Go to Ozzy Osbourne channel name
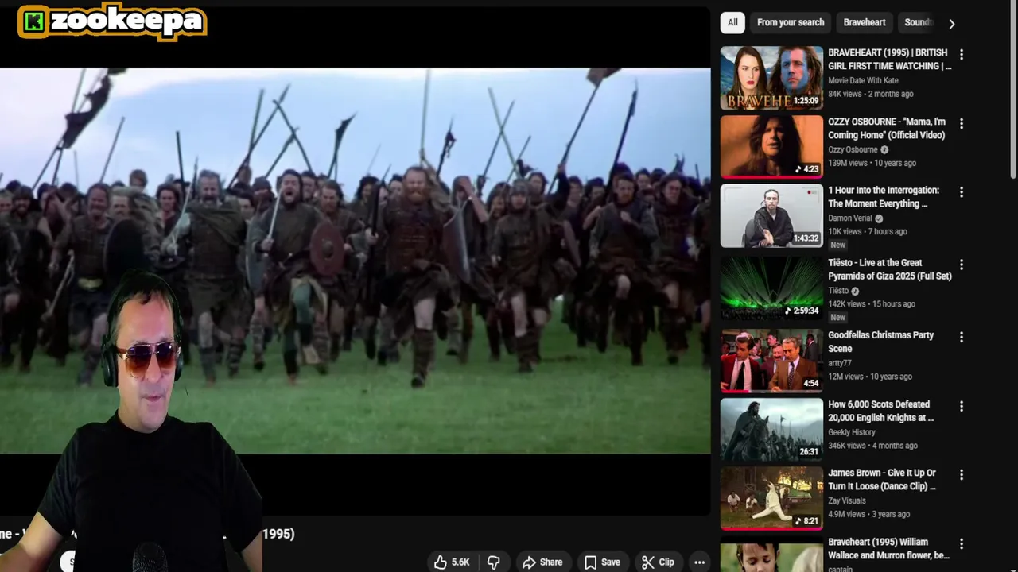The height and width of the screenshot is (572, 1018). point(853,149)
